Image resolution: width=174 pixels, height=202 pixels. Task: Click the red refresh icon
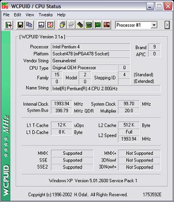coord(50,25)
